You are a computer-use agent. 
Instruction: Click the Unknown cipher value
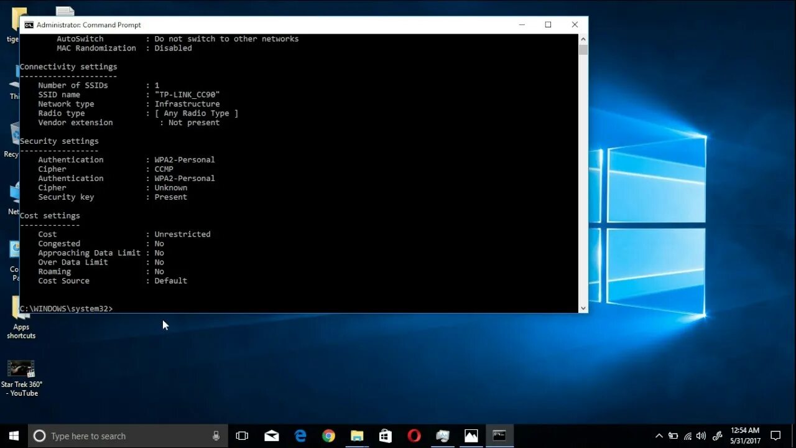point(171,188)
